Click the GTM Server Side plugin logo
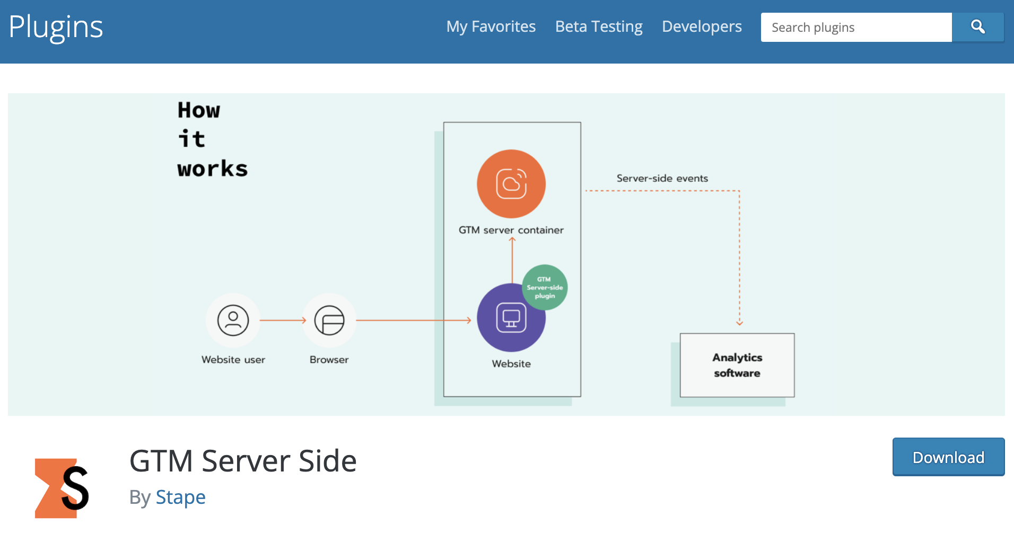The width and height of the screenshot is (1014, 534). click(62, 488)
